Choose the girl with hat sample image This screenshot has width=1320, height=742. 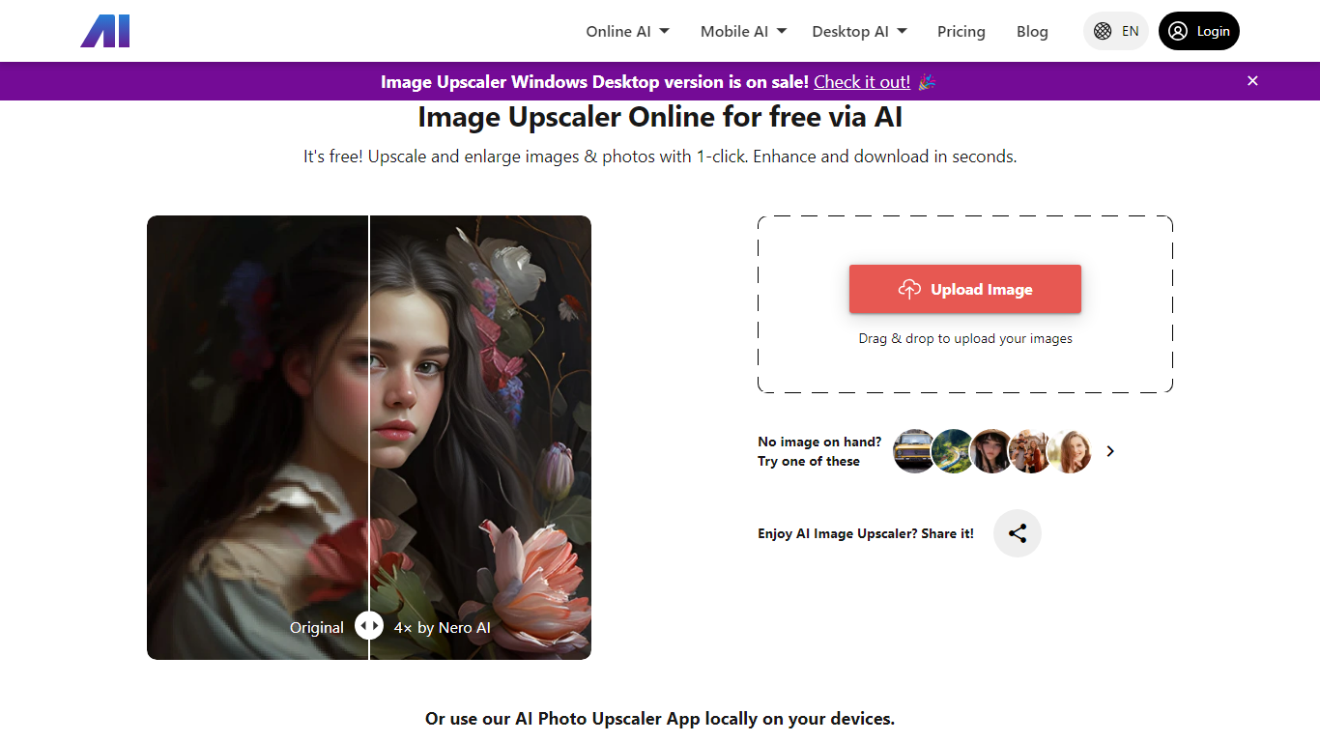pyautogui.click(x=991, y=451)
